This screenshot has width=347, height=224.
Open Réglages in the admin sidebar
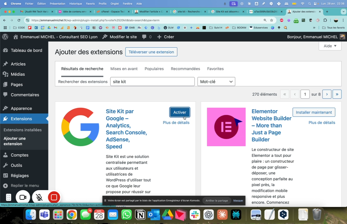tap(24, 175)
